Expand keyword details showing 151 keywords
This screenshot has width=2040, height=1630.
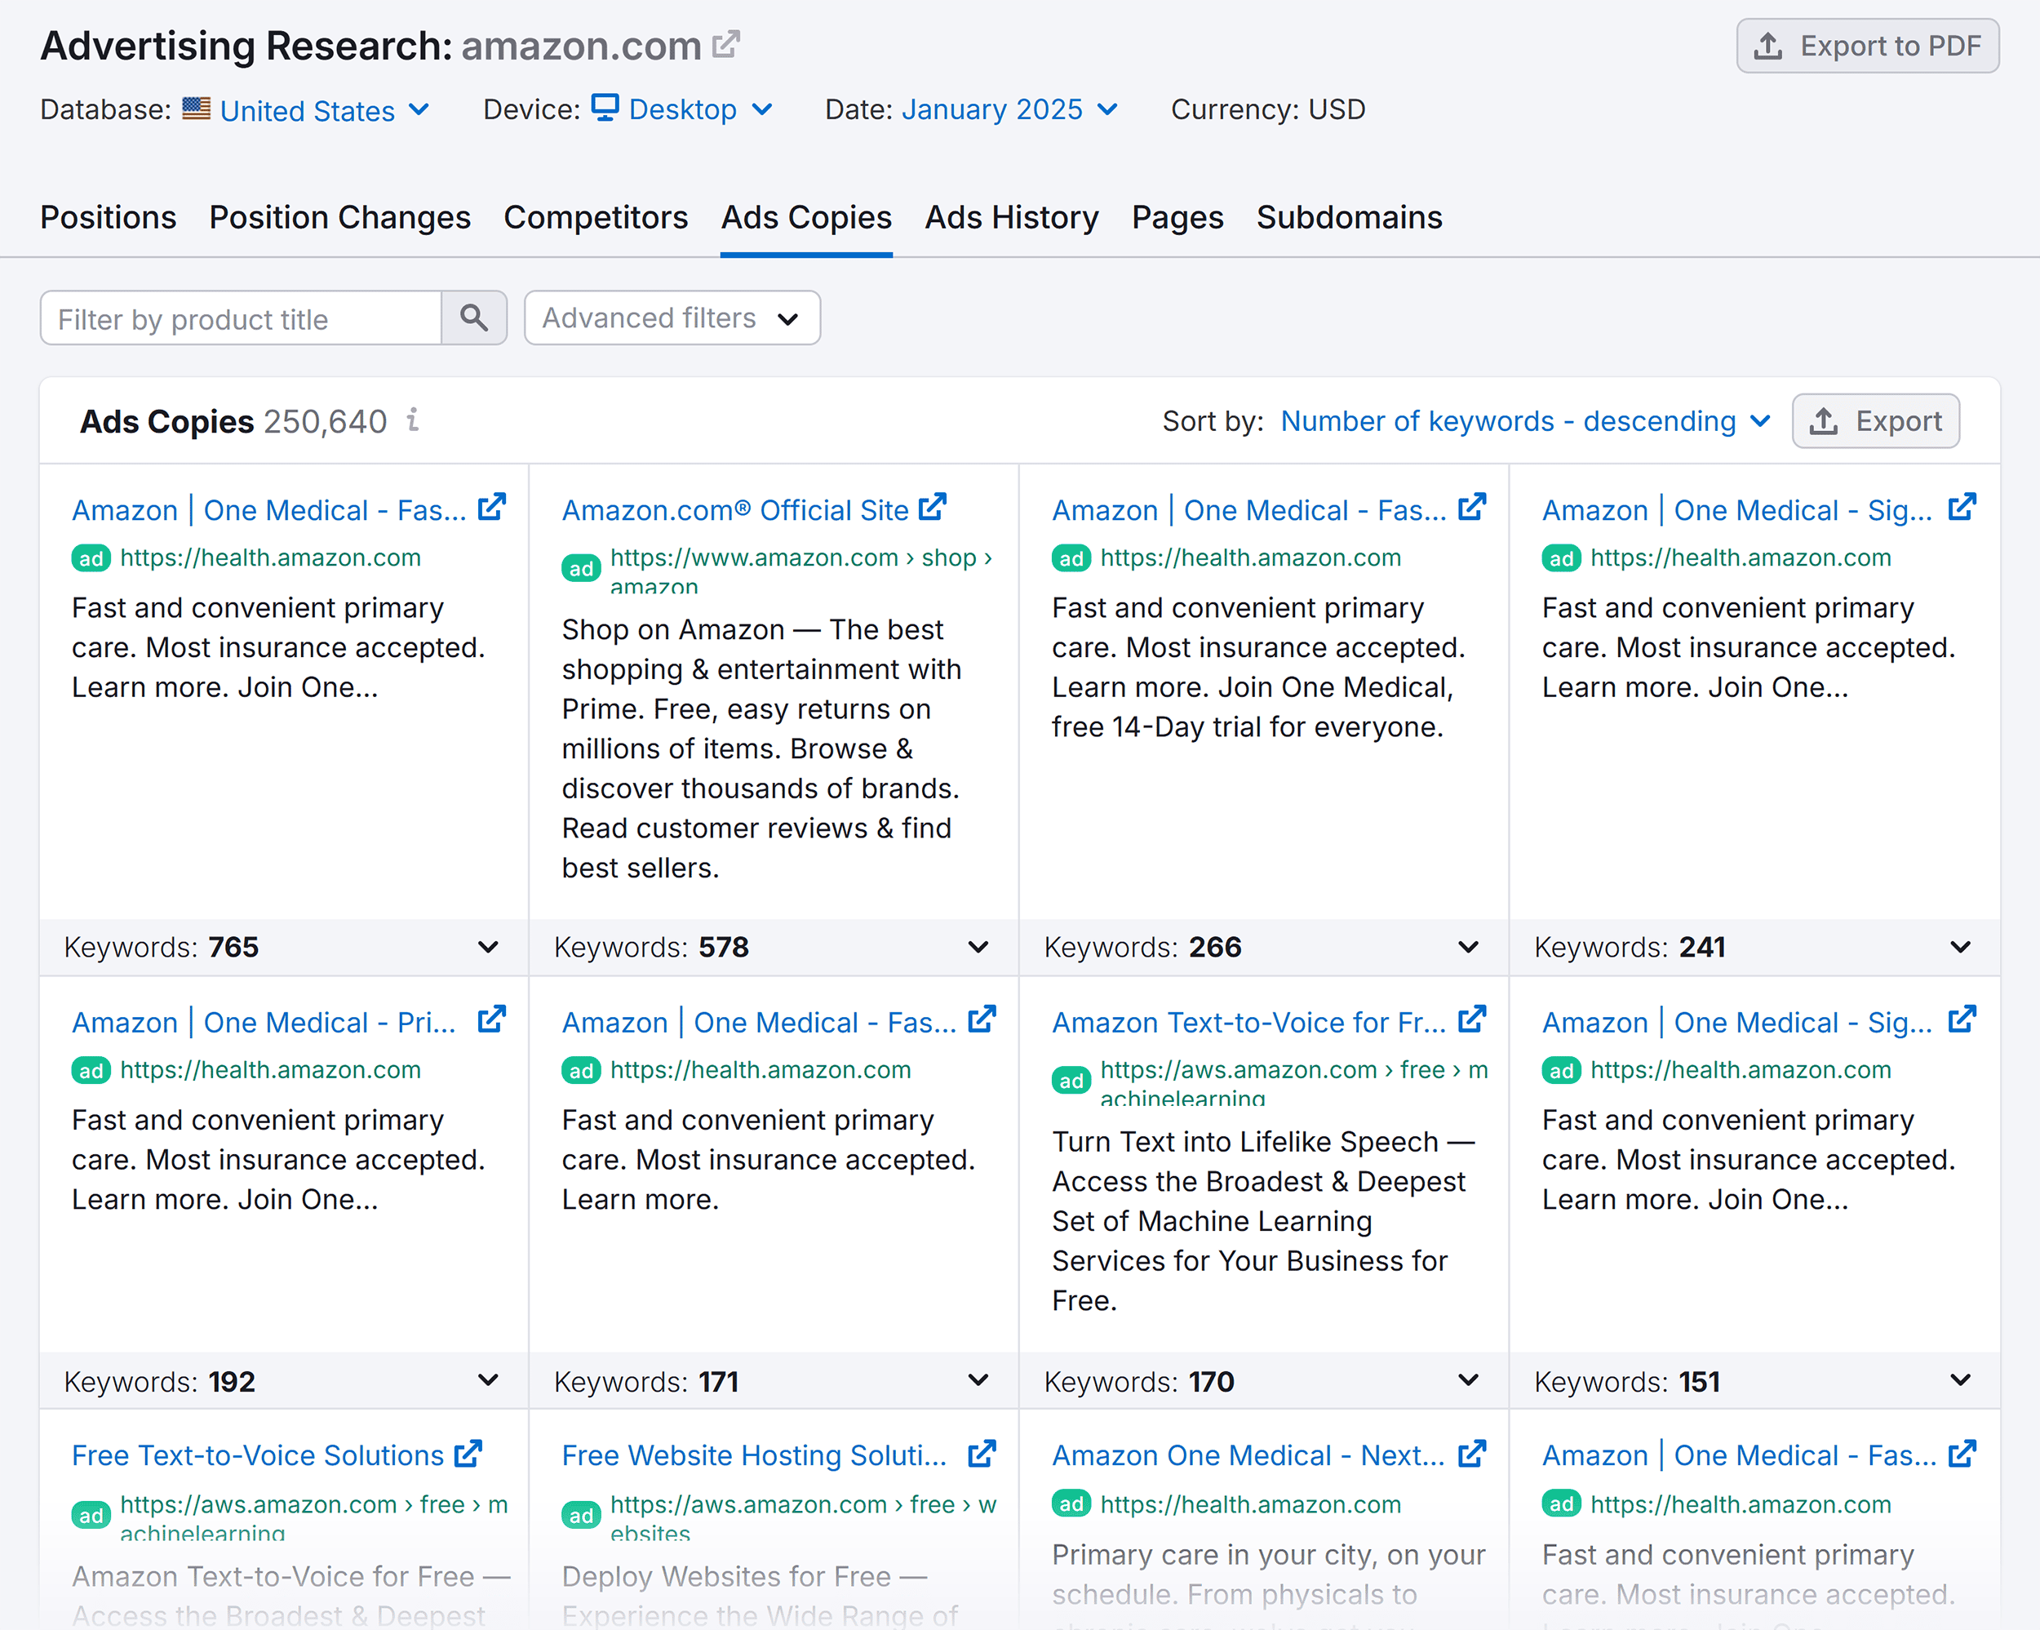1958,1381
